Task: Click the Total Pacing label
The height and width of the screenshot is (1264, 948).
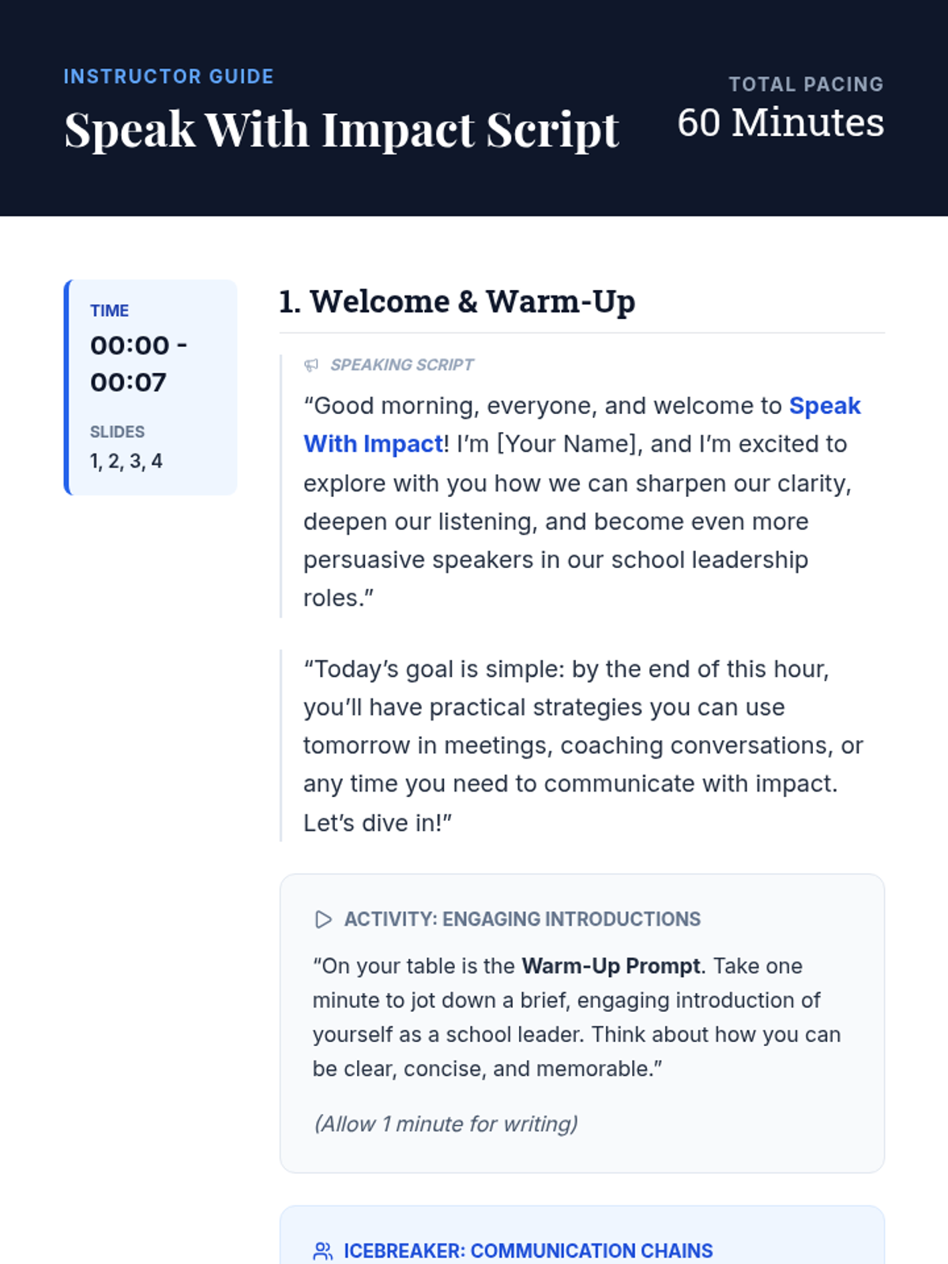Action: coord(805,85)
